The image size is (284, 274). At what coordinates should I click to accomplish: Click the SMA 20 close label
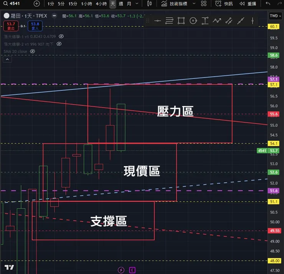tap(15, 51)
